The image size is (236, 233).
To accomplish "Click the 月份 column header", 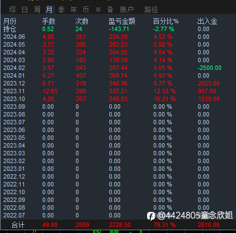I will (x=10, y=21).
